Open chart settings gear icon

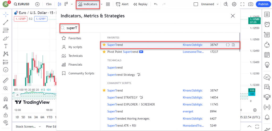click(x=234, y=4)
